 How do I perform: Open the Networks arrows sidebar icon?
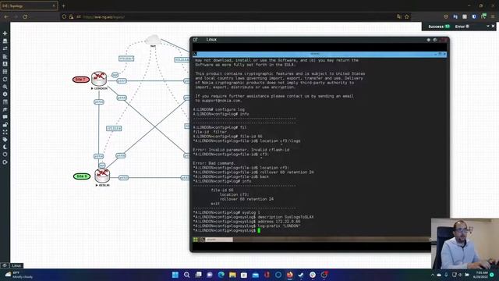[x=5, y=48]
